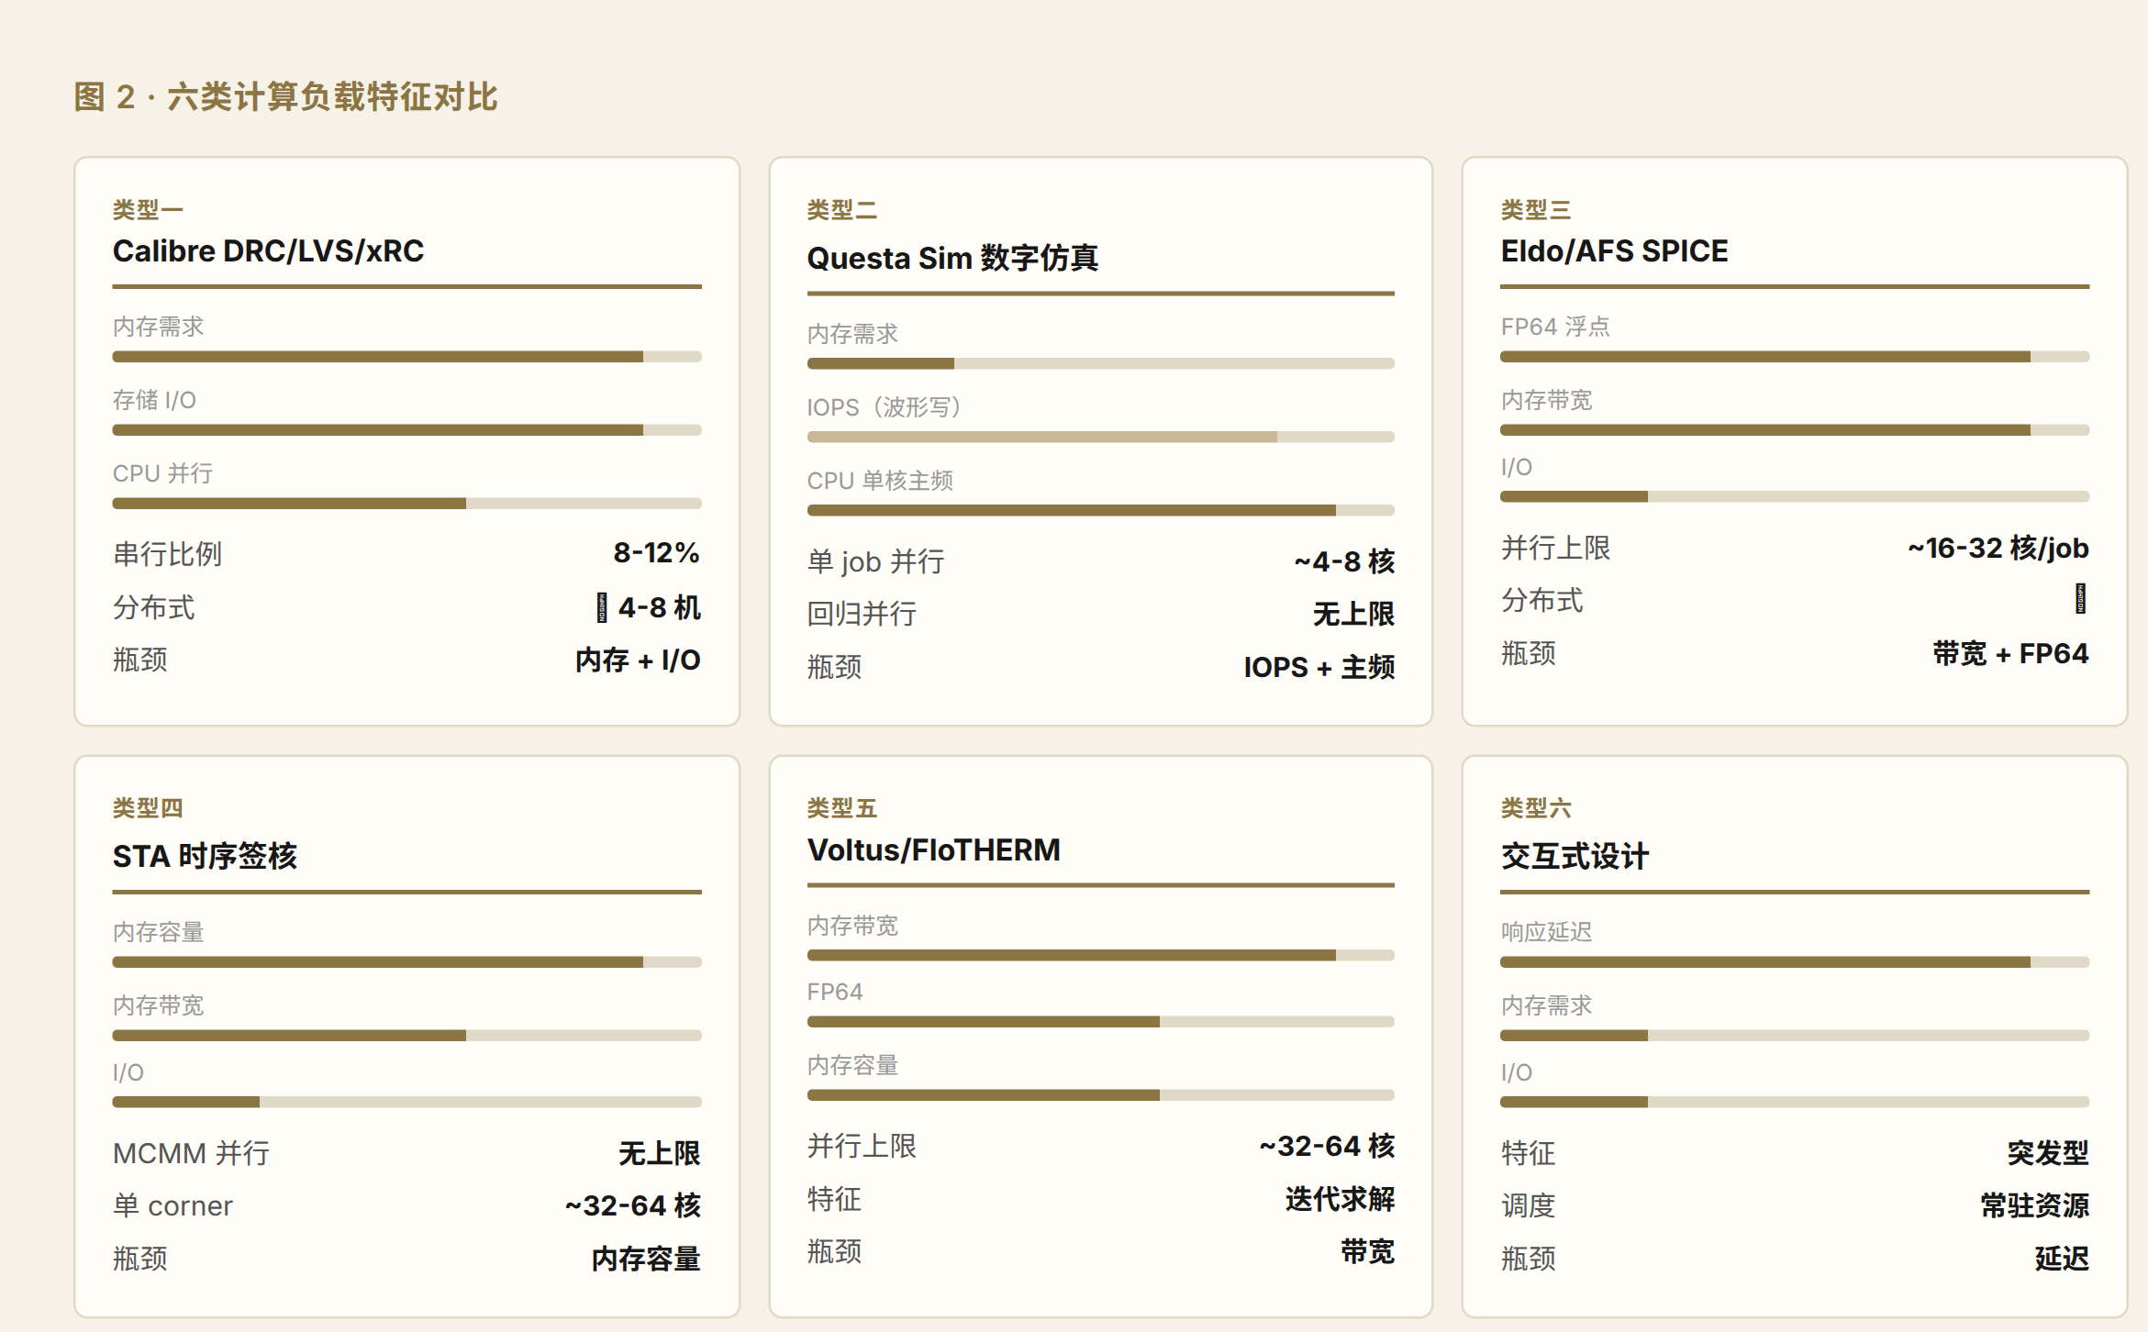This screenshot has height=1332, width=2148.
Task: Click the 内存带宽 bar in the Voltus card
Action: (1100, 955)
